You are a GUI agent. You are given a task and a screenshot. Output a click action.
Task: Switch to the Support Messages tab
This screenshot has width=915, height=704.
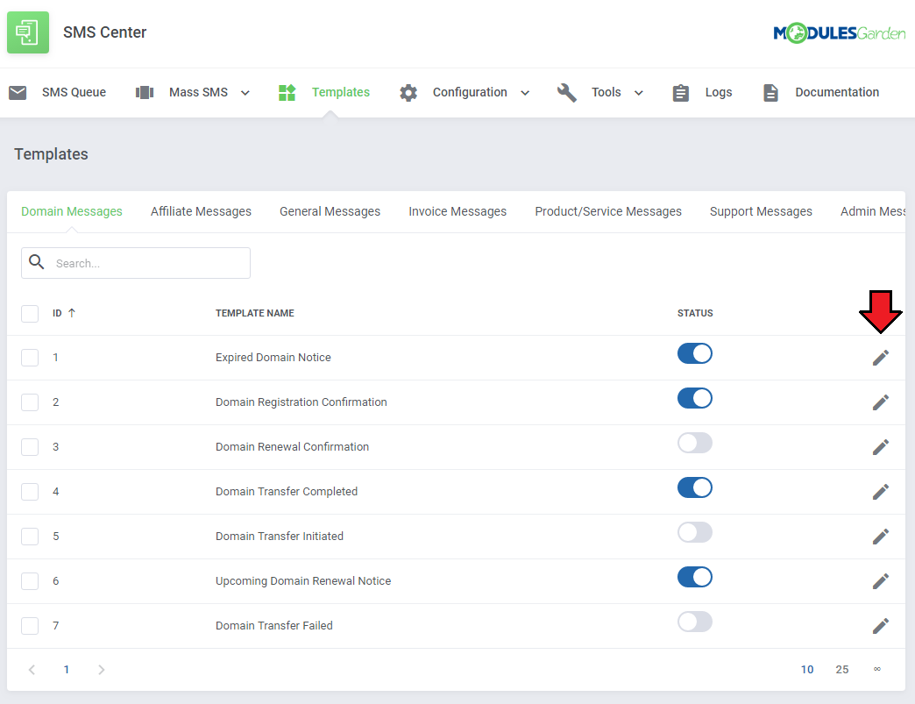(761, 211)
